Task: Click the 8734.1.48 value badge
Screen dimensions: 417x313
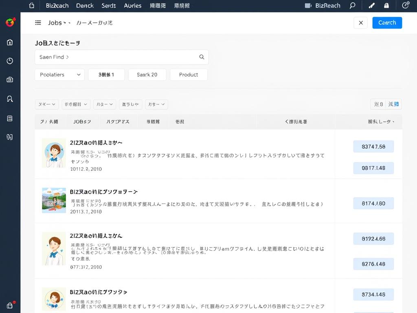Action: tap(373, 294)
